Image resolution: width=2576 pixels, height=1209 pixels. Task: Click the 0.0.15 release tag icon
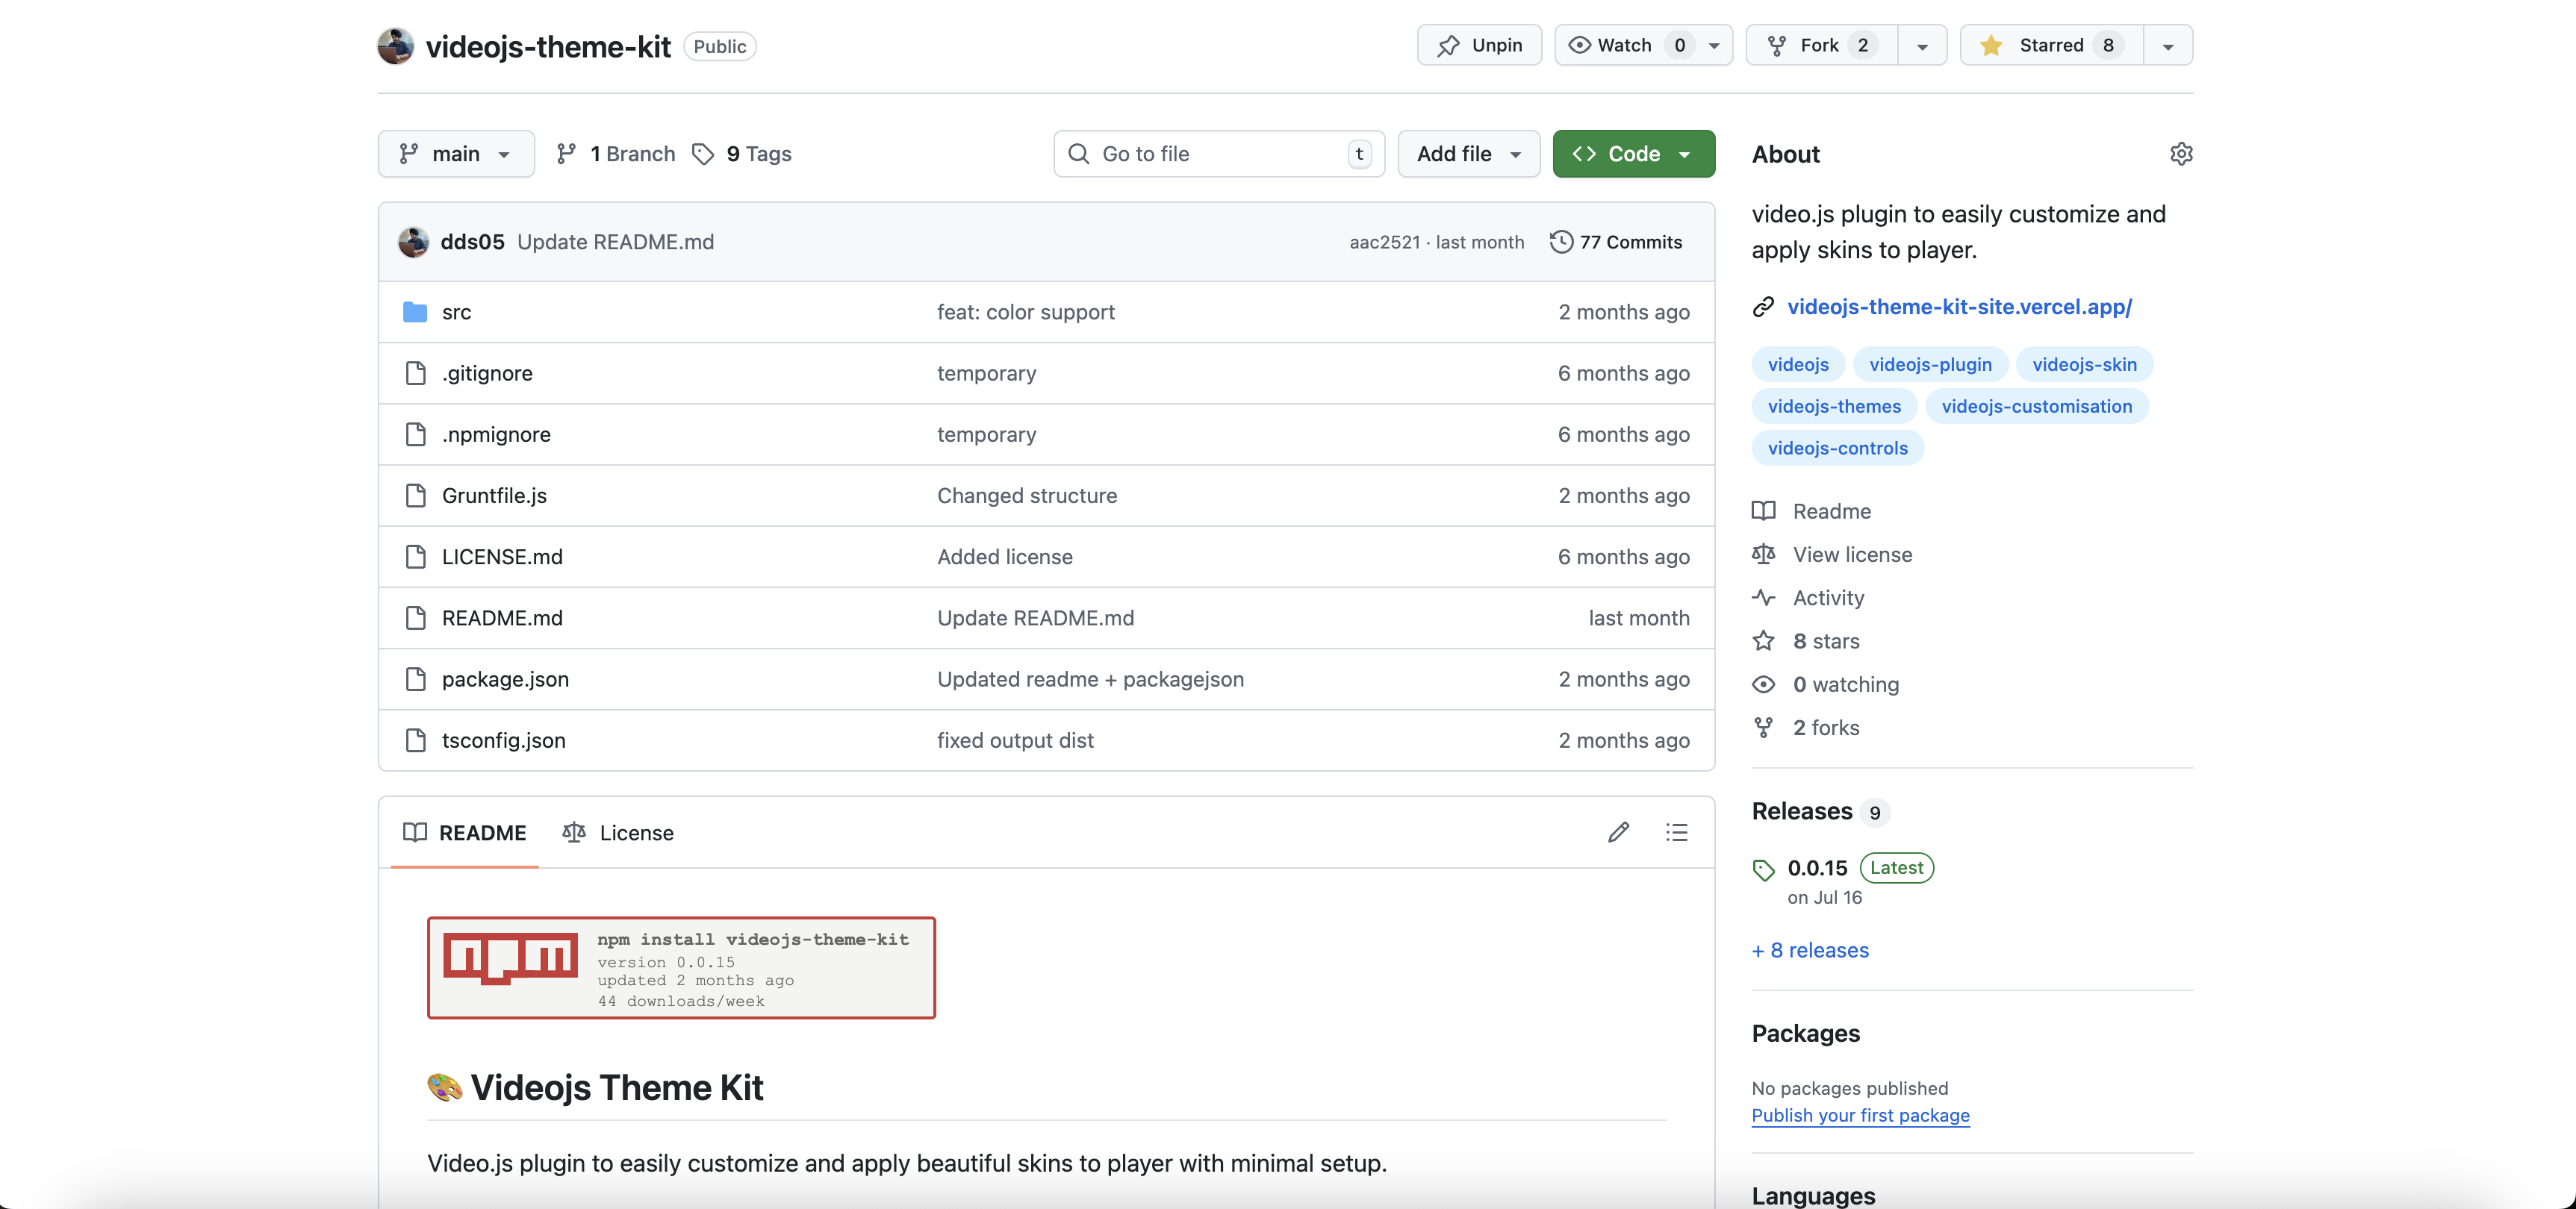[x=1764, y=869]
